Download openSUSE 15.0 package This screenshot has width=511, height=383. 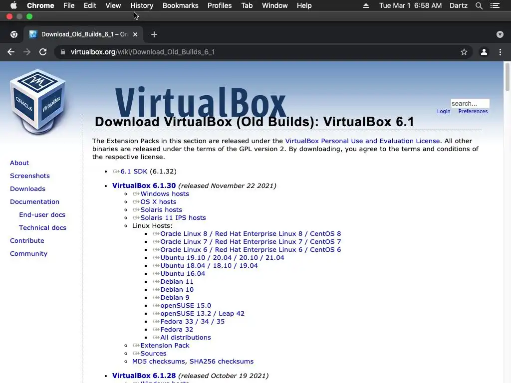click(186, 306)
